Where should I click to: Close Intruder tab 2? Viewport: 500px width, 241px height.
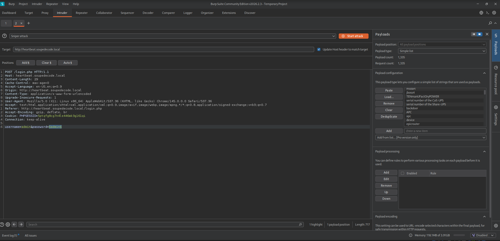click(x=21, y=23)
